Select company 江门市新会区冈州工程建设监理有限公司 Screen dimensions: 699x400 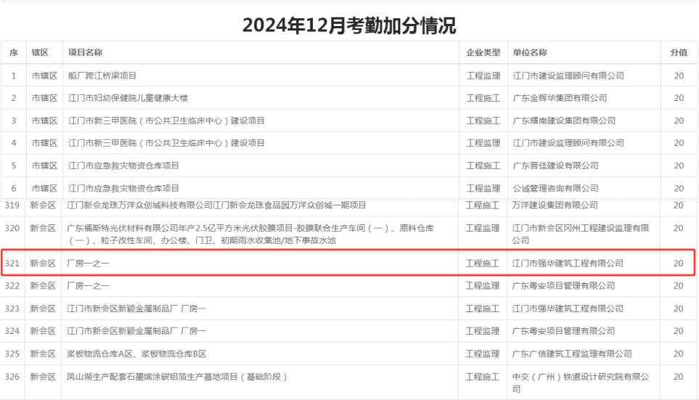coord(581,234)
